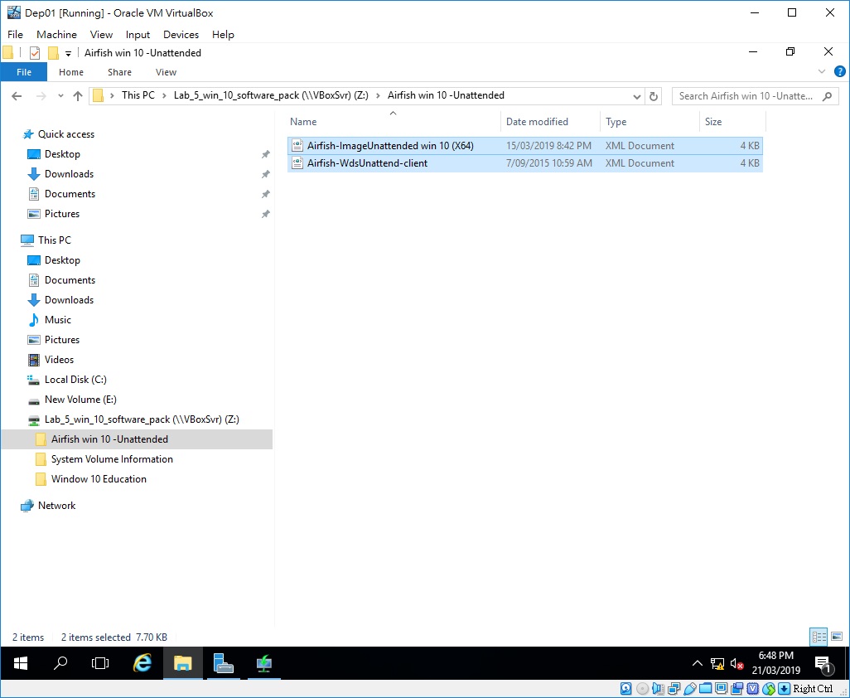Open the Recent locations dropdown arrow
Screen dimensions: 850x698
(x=60, y=96)
